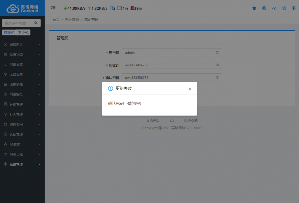Click the 确认密码不能为空! message text
Screen dimensions: 299x203
pyautogui.click(x=125, y=103)
